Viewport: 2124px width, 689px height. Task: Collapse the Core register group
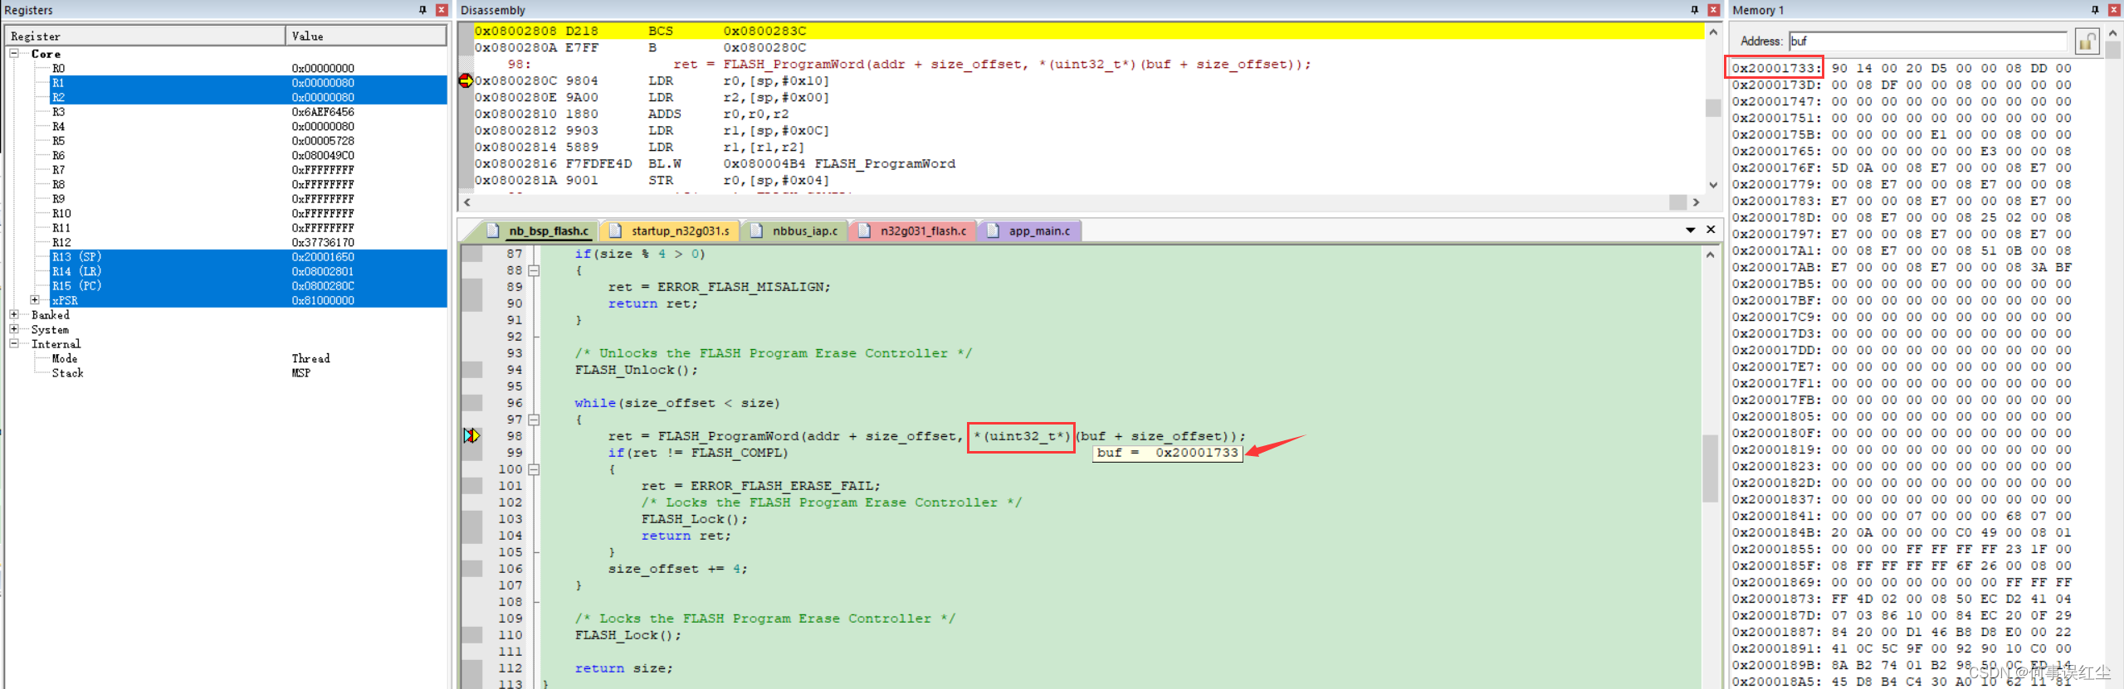(x=14, y=53)
